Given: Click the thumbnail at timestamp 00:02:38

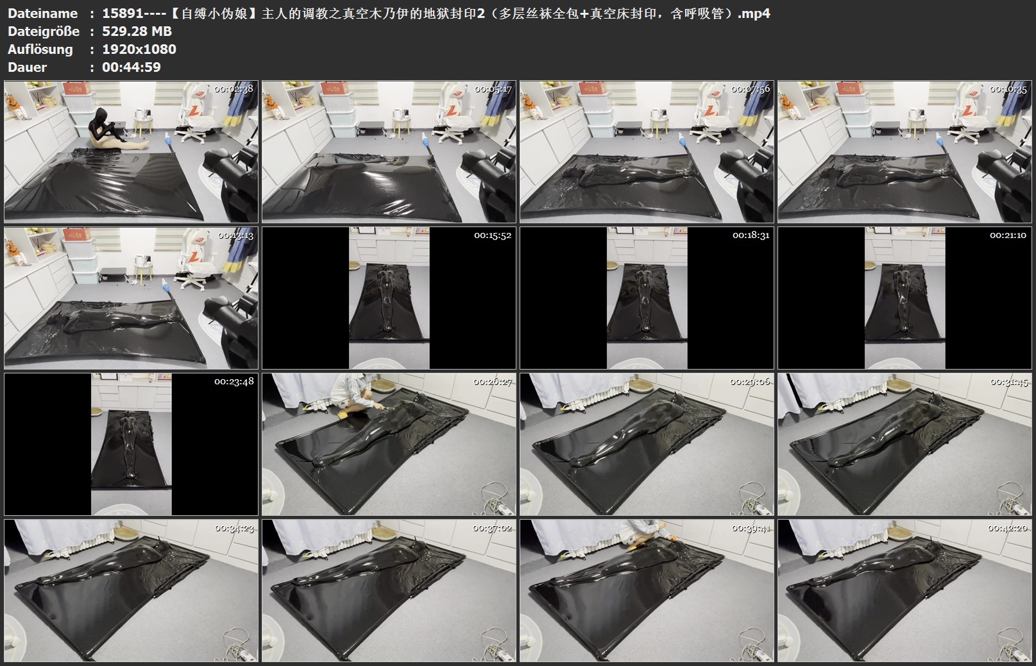Looking at the screenshot, I should (131, 151).
